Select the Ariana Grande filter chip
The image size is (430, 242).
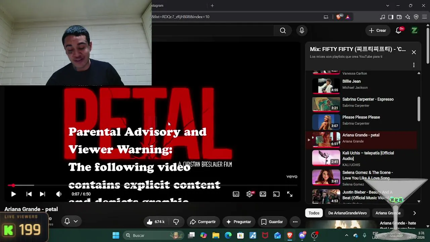point(388,213)
